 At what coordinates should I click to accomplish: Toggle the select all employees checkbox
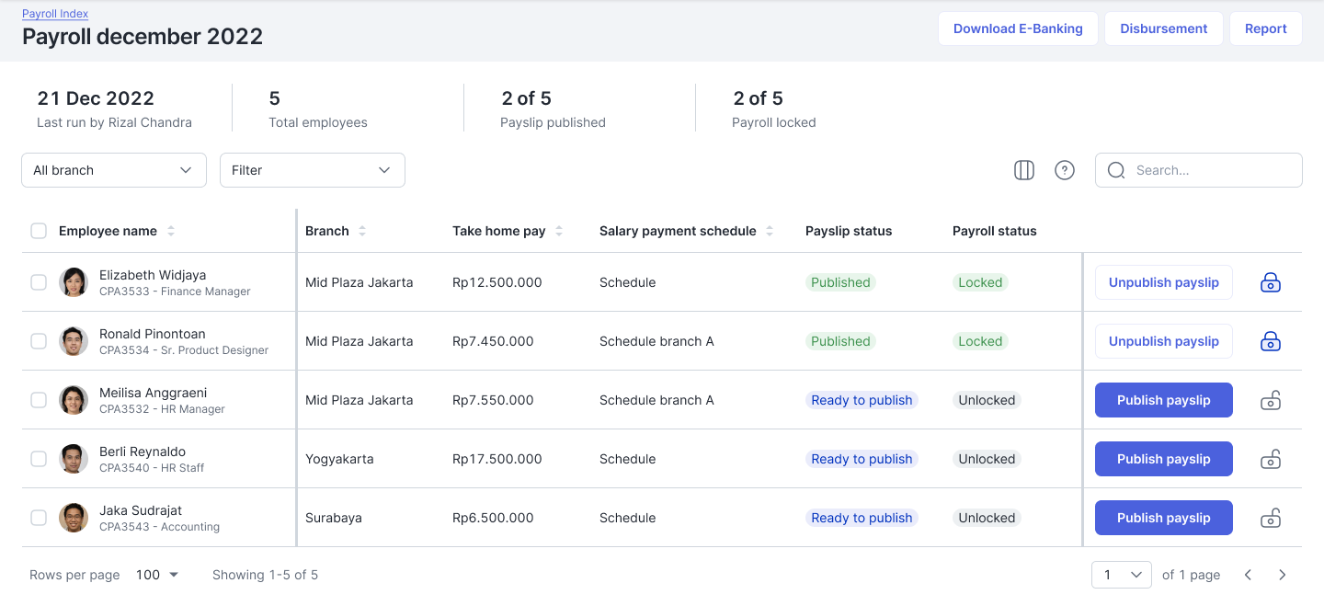[39, 231]
